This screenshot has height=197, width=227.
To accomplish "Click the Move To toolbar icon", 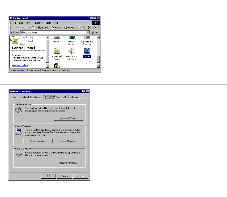I will pos(80,28).
